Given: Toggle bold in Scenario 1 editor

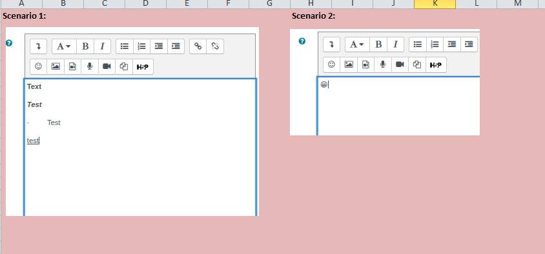Looking at the screenshot, I should (85, 46).
